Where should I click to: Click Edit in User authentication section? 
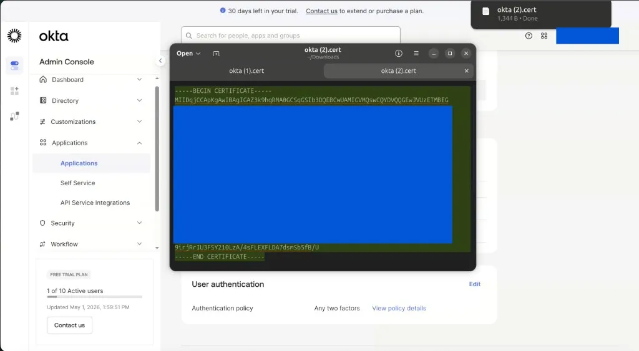[x=474, y=284]
